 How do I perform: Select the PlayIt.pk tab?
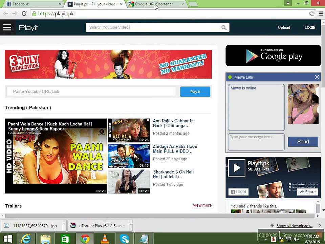[x=95, y=4]
